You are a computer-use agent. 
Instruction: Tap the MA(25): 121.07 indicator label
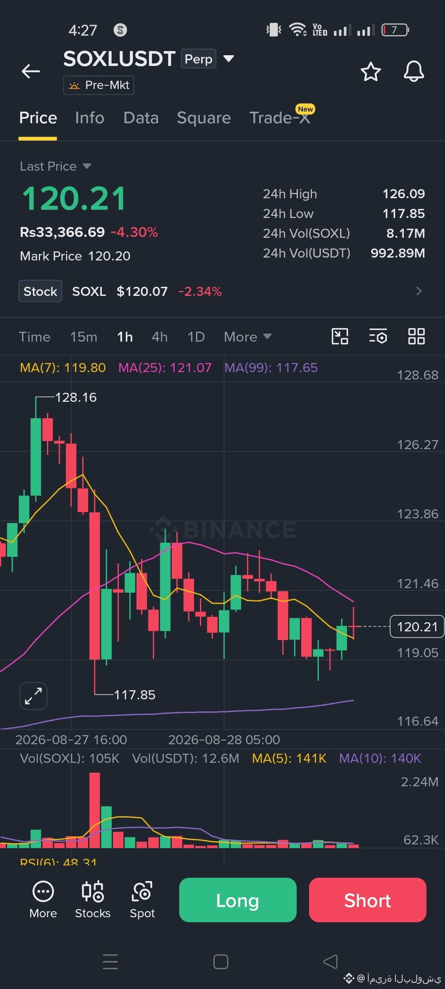[165, 368]
